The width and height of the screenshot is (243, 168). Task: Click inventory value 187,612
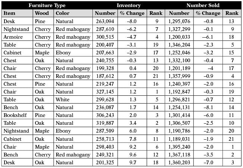coord(105,76)
